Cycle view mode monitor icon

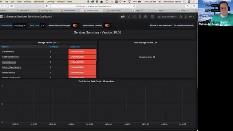click(x=153, y=17)
